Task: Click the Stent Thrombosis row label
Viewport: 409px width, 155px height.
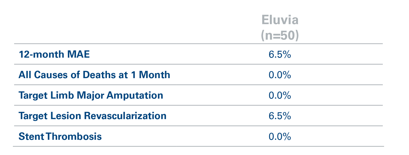Action: 60,136
